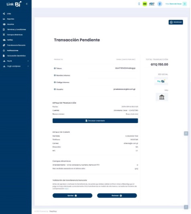
Task: Click the Pay Bi social network logo
Action: 161,81
